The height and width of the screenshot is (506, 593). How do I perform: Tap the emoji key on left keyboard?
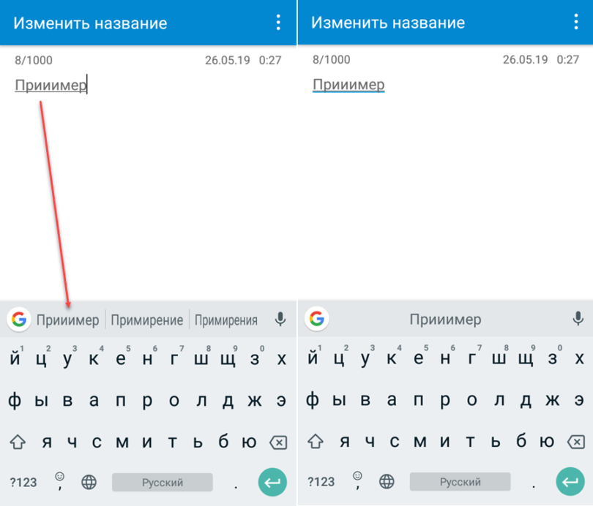click(x=60, y=480)
